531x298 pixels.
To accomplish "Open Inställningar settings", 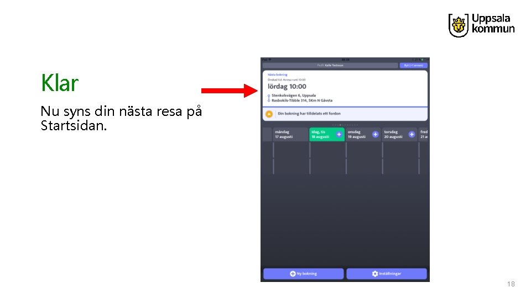I will [387, 274].
